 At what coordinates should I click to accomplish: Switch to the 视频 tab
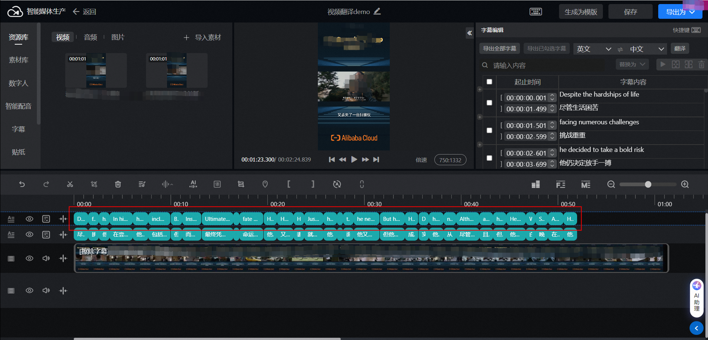click(63, 37)
